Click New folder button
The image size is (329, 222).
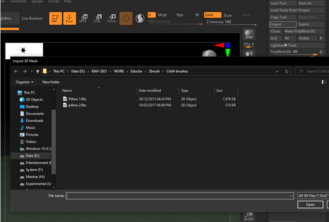point(51,82)
